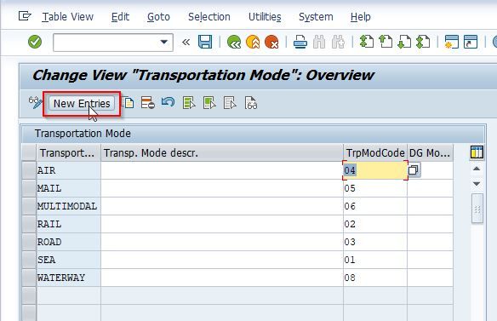This screenshot has height=321, width=497.
Task: Go to the first page icon
Action: pyautogui.click(x=367, y=42)
